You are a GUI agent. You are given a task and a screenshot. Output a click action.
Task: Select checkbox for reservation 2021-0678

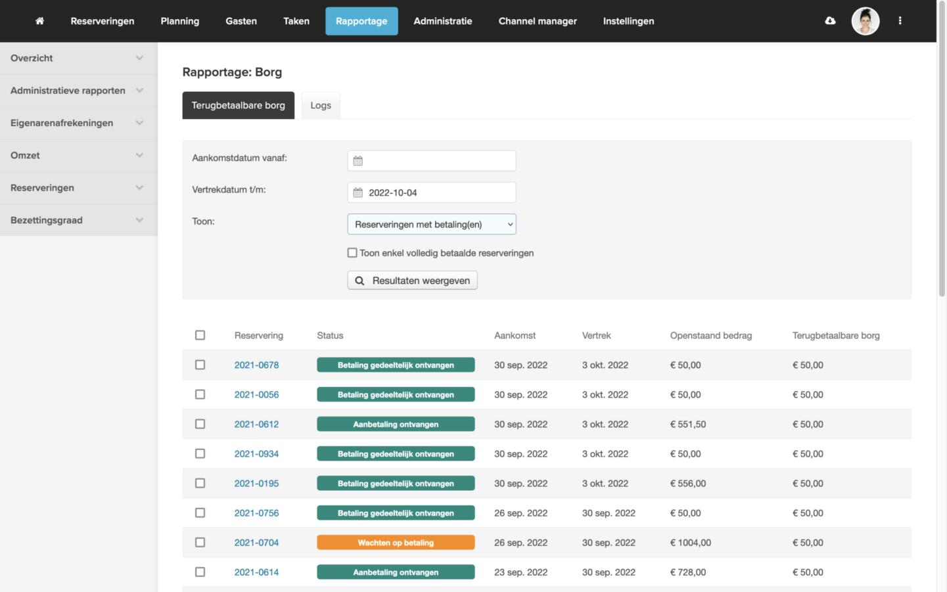(x=200, y=365)
